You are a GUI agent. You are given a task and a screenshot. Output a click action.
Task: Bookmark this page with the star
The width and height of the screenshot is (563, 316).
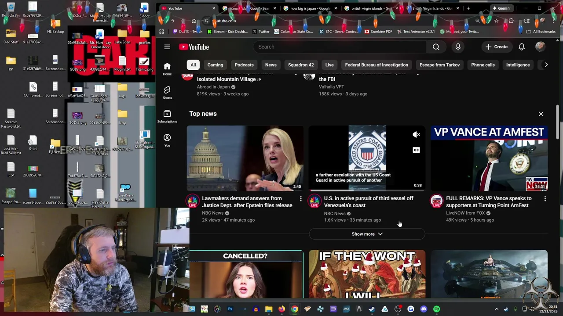[497, 21]
